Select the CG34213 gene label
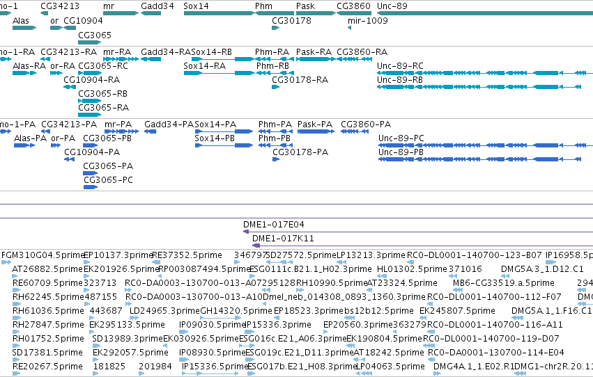Image resolution: width=593 pixels, height=377 pixels. 60,6
